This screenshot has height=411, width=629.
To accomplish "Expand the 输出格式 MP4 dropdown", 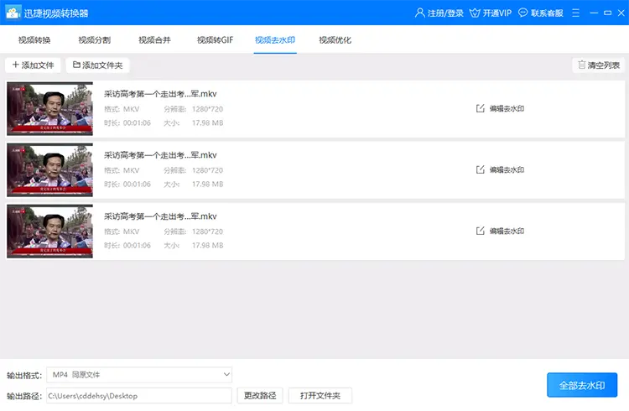I will point(139,375).
